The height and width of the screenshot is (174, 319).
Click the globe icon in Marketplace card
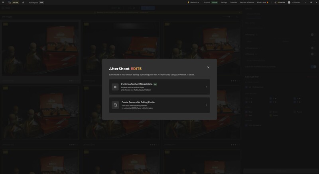[x=115, y=87]
